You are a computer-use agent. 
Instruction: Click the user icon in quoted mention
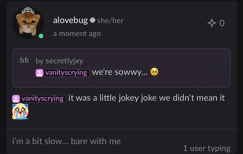[40, 73]
